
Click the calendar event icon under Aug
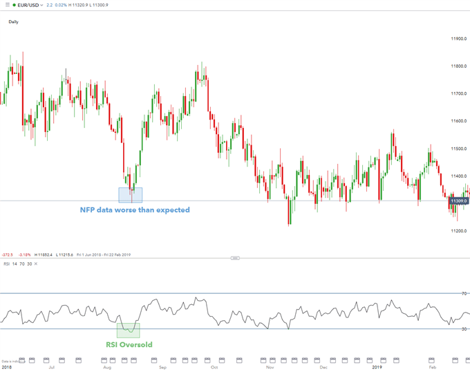(104, 360)
